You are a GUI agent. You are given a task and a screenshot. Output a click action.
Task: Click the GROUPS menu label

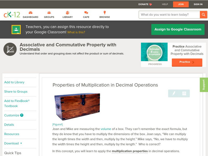coord(49,17)
